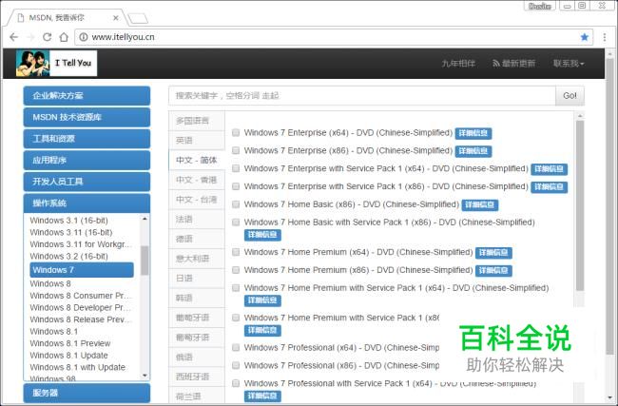This screenshot has height=406, width=618.
Task: Check Windows 7 Home Premium (x64) checkbox
Action: coord(236,252)
